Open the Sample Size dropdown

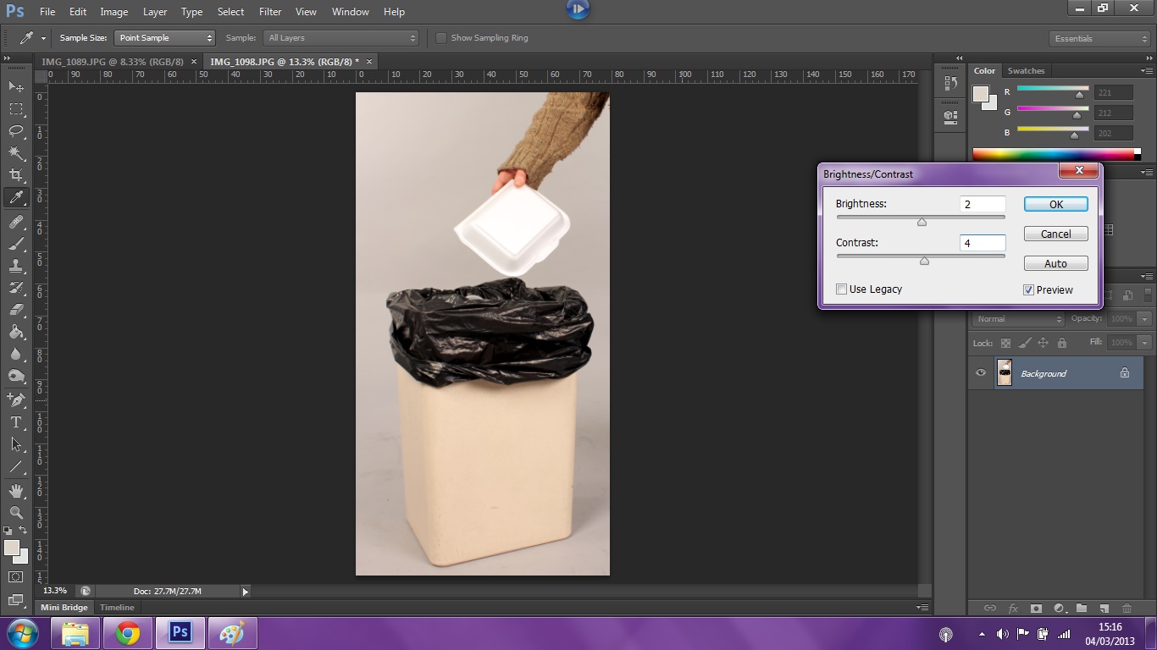click(165, 38)
